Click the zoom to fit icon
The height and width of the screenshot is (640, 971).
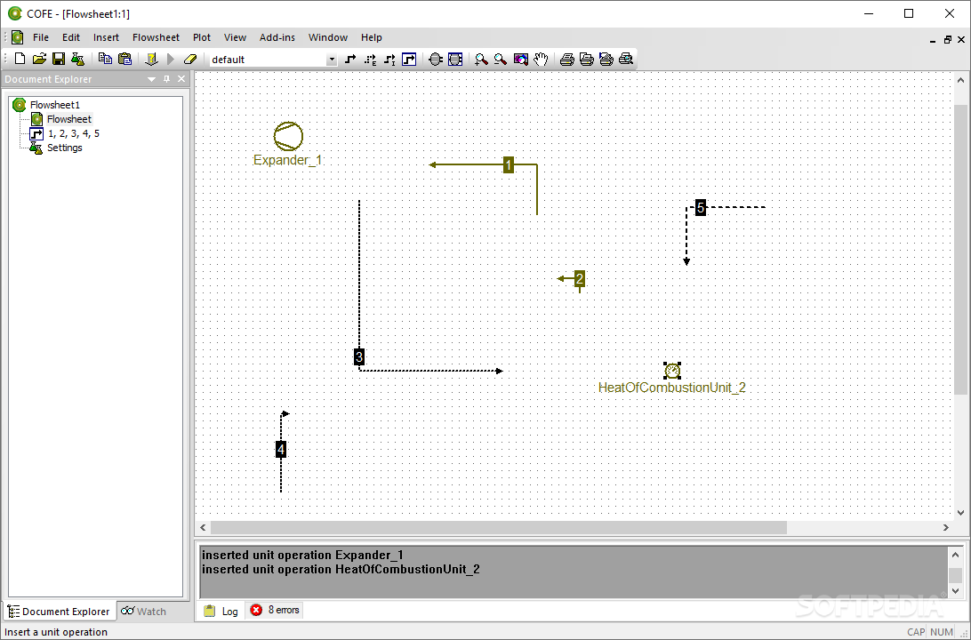click(521, 59)
